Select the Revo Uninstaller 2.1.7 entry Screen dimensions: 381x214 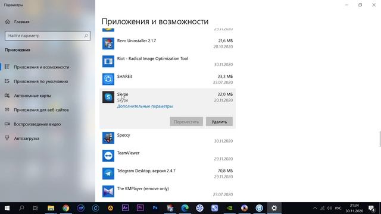point(136,41)
